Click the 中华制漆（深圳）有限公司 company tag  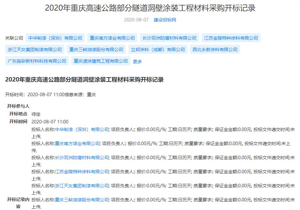[x=55, y=38]
